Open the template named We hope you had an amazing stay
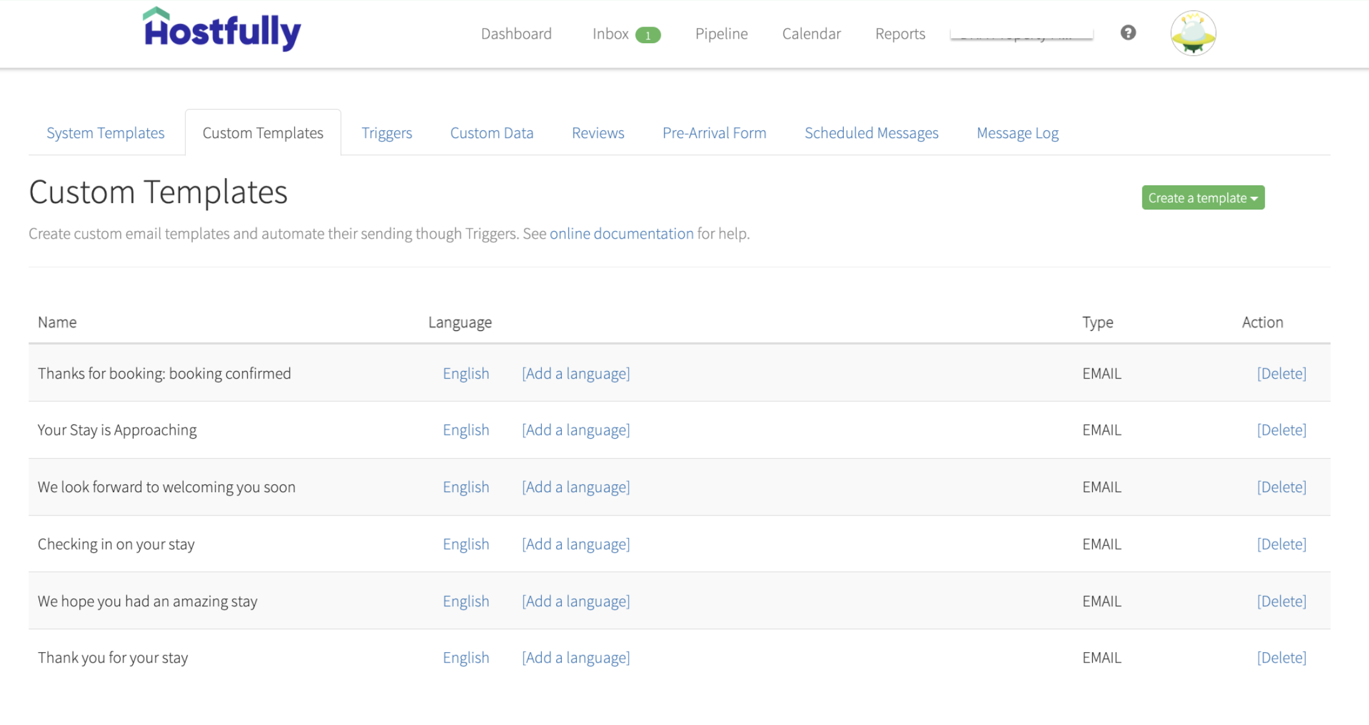The width and height of the screenshot is (1369, 725). [x=147, y=601]
